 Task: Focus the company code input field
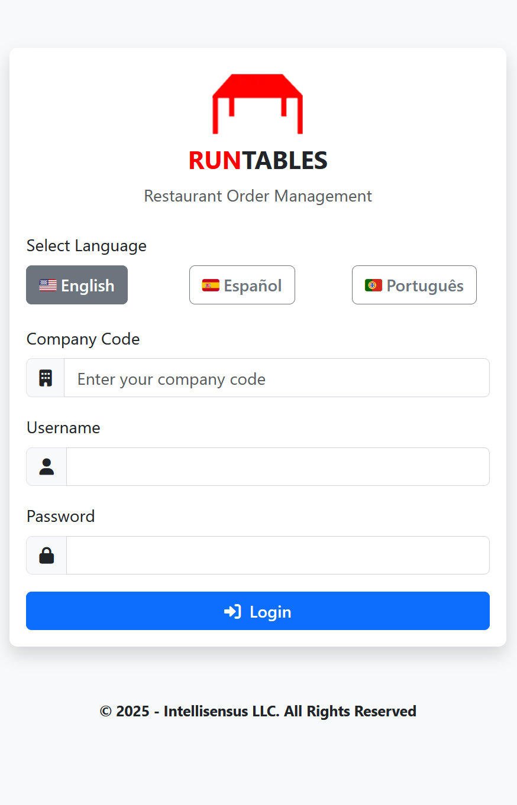click(276, 378)
